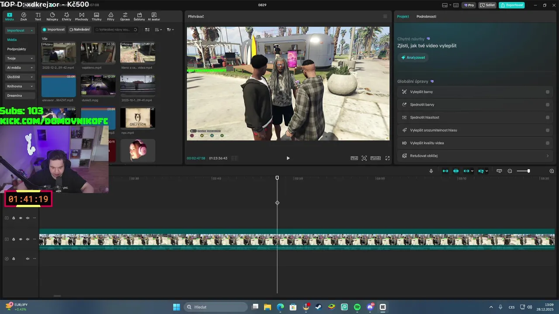Click the fit-timeline-to-window icon
This screenshot has width=559, height=314.
499,171
